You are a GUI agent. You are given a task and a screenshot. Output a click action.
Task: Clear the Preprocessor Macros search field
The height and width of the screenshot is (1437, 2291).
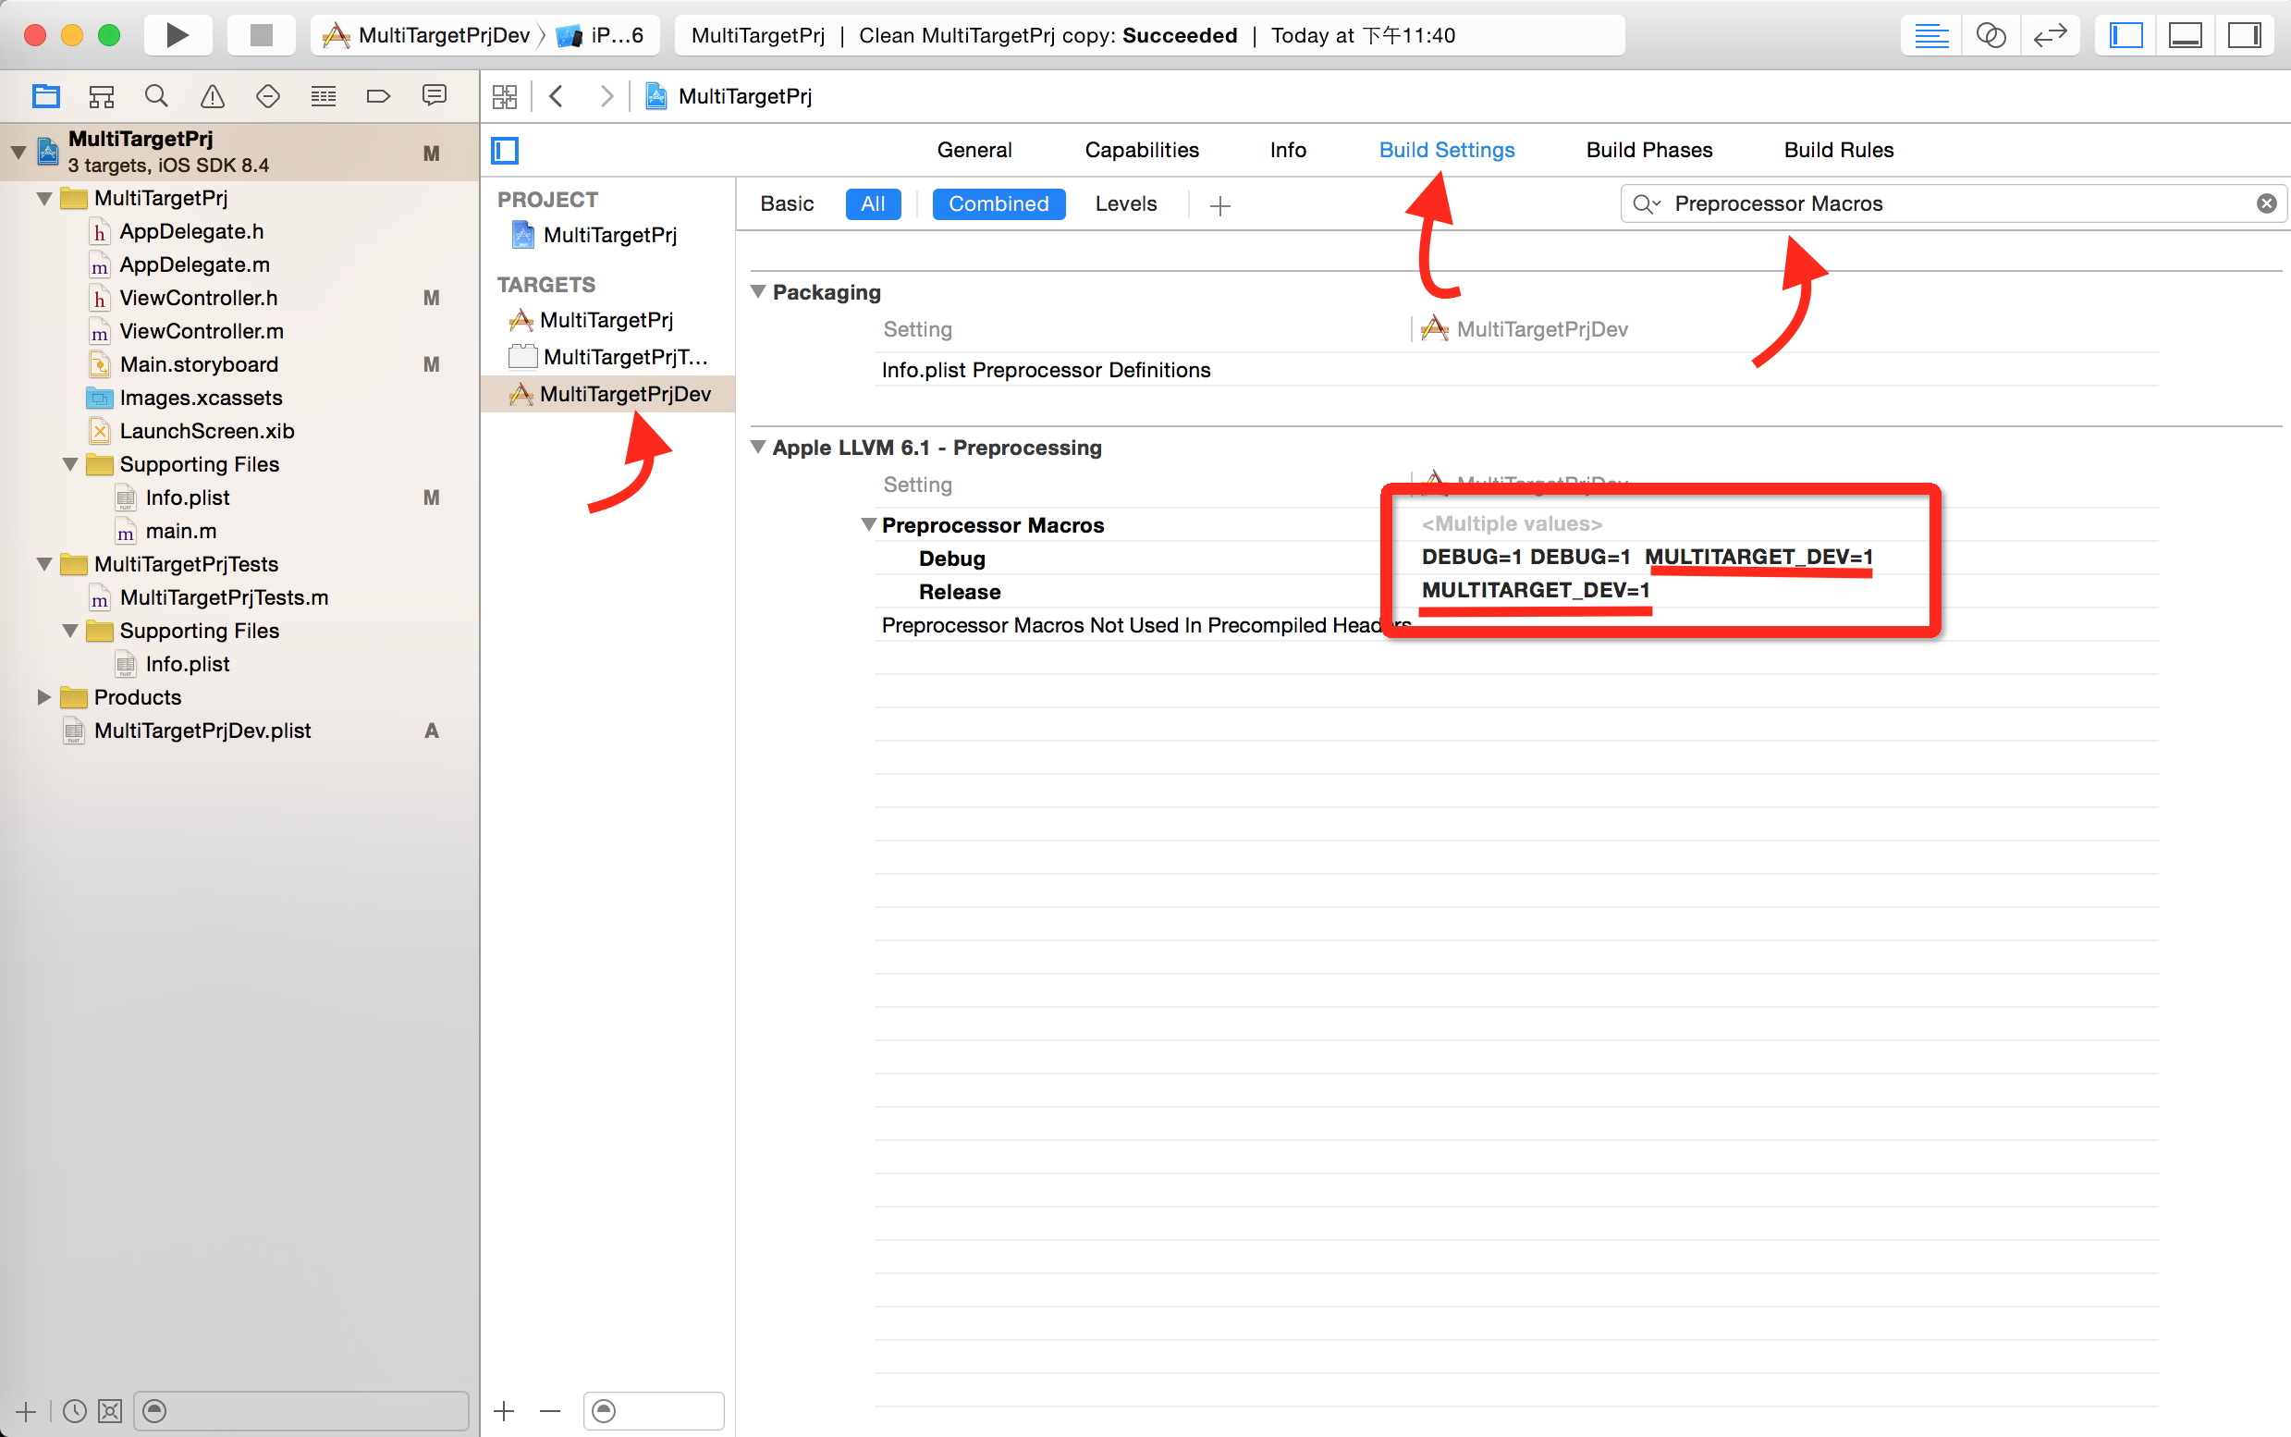[2266, 203]
